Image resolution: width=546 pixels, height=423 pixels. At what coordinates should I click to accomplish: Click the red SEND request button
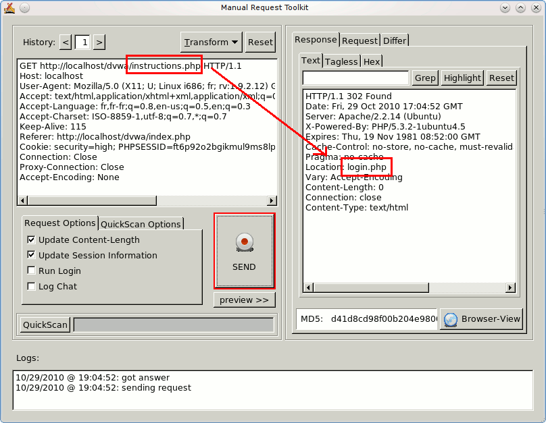coord(244,250)
